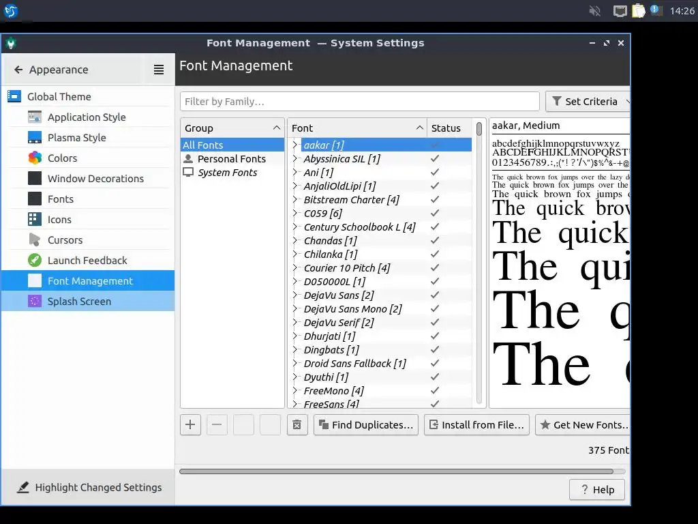Open Launch Feedback settings

click(88, 261)
